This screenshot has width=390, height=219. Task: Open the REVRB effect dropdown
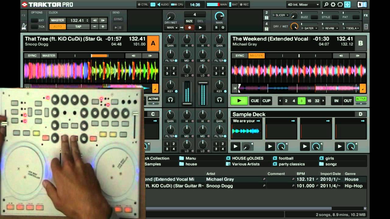click(330, 28)
